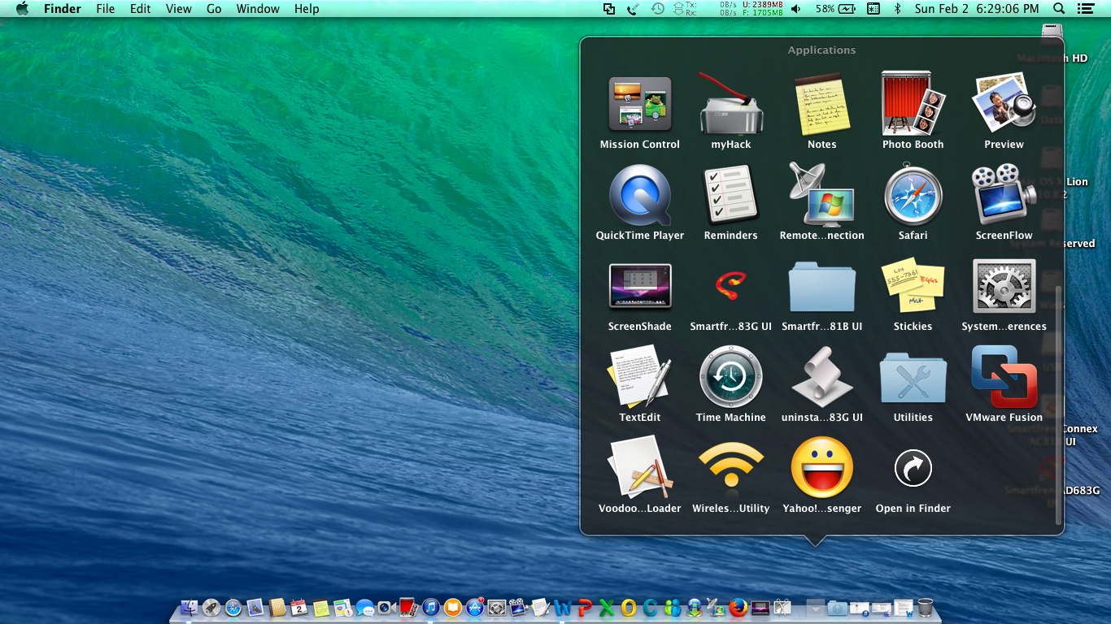This screenshot has height=624, width=1111.
Task: Open Contacts from the Dock
Action: pos(277,608)
